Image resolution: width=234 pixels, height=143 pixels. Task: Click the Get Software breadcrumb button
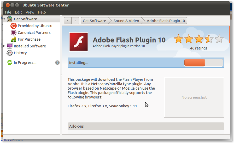pyautogui.click(x=94, y=21)
